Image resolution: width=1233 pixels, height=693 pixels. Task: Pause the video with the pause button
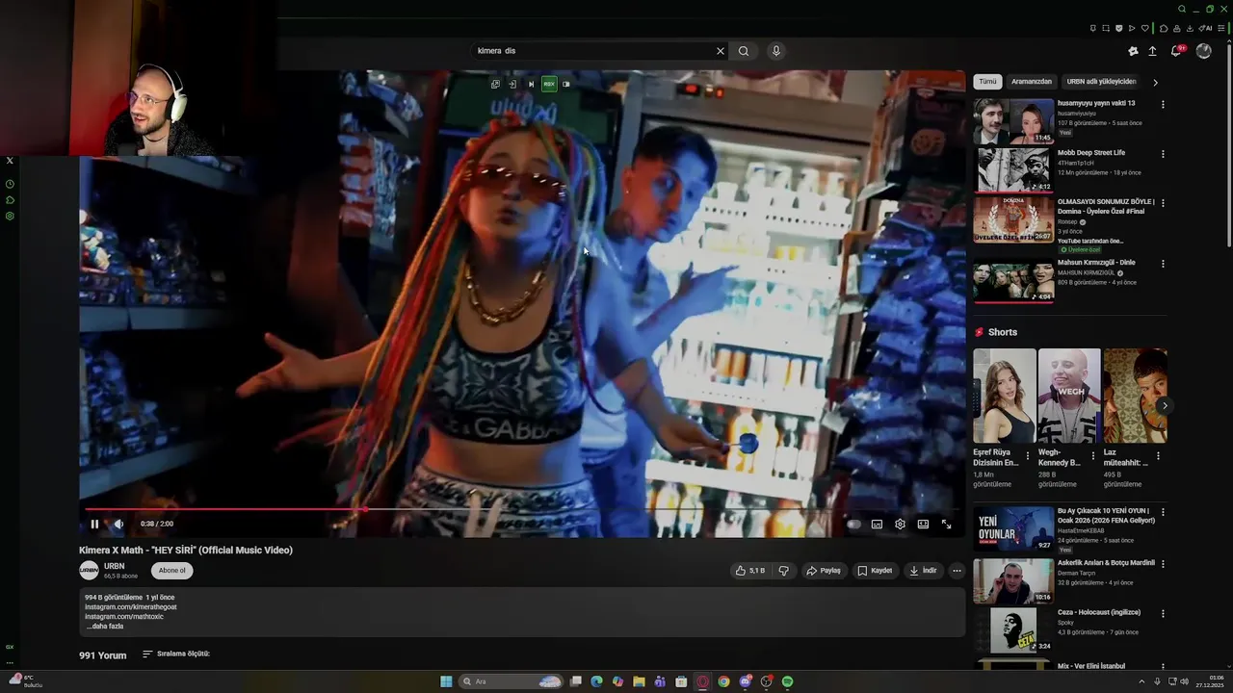[x=94, y=525]
